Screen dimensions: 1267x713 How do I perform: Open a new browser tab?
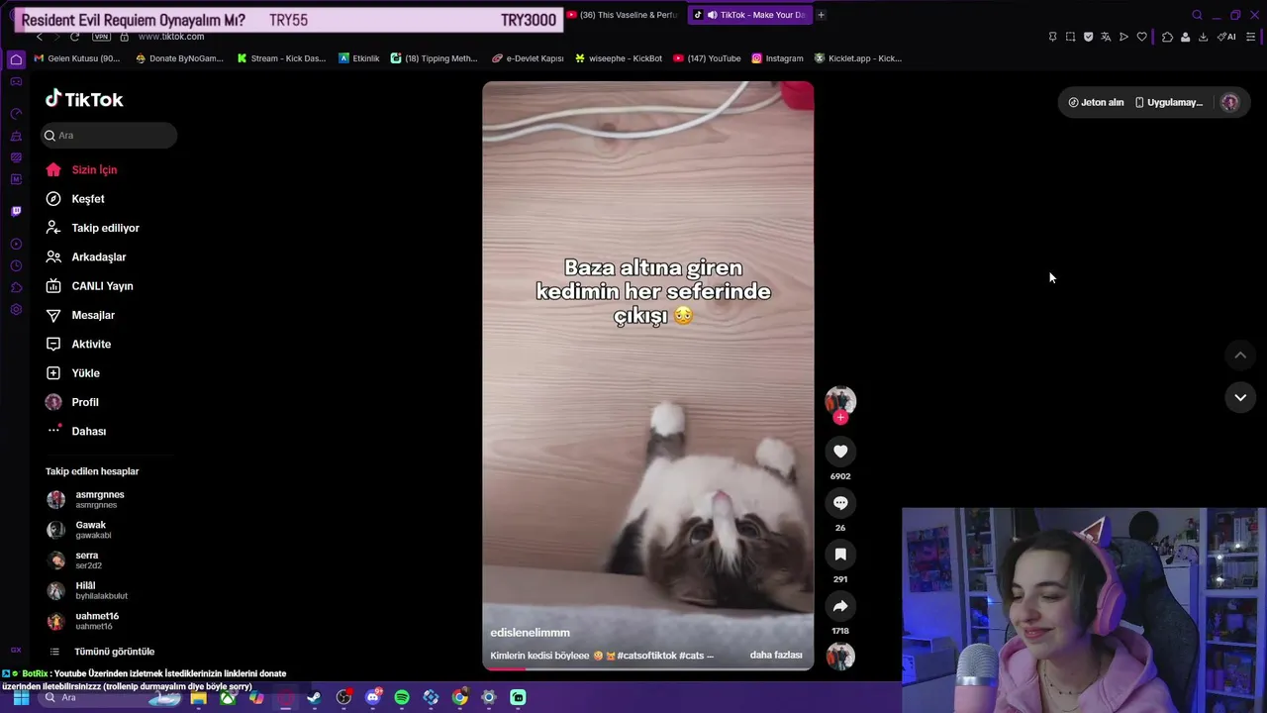point(821,15)
